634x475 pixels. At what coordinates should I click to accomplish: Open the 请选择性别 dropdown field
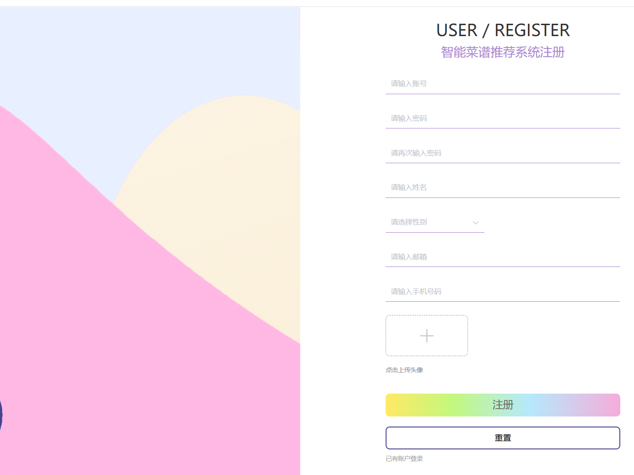click(435, 222)
